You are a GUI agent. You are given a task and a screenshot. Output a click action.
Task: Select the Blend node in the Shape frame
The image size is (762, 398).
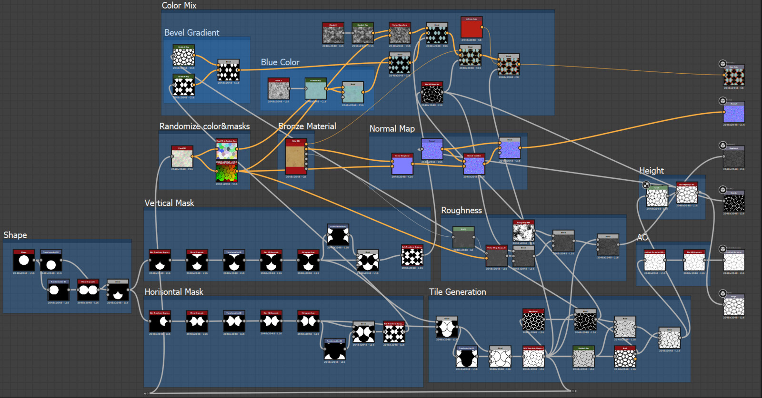point(118,290)
